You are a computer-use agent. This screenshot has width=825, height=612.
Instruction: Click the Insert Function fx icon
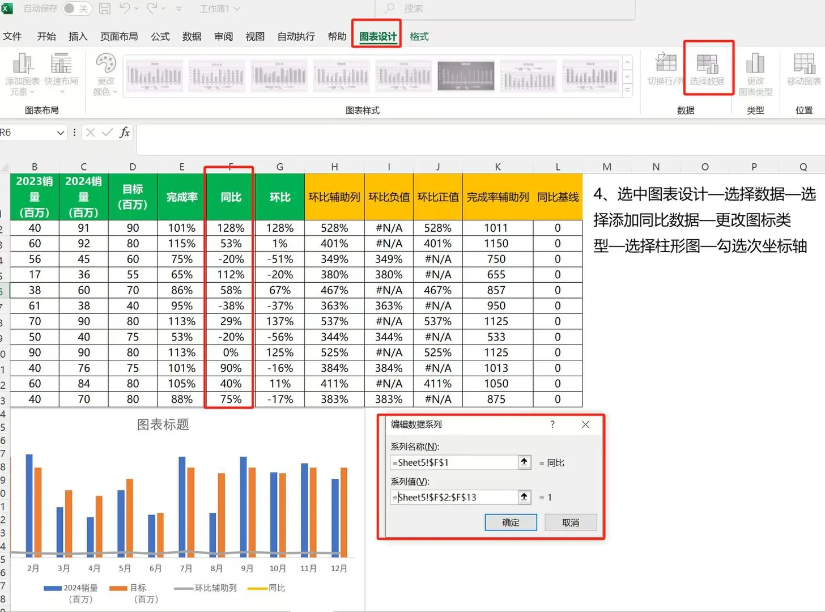[x=125, y=133]
